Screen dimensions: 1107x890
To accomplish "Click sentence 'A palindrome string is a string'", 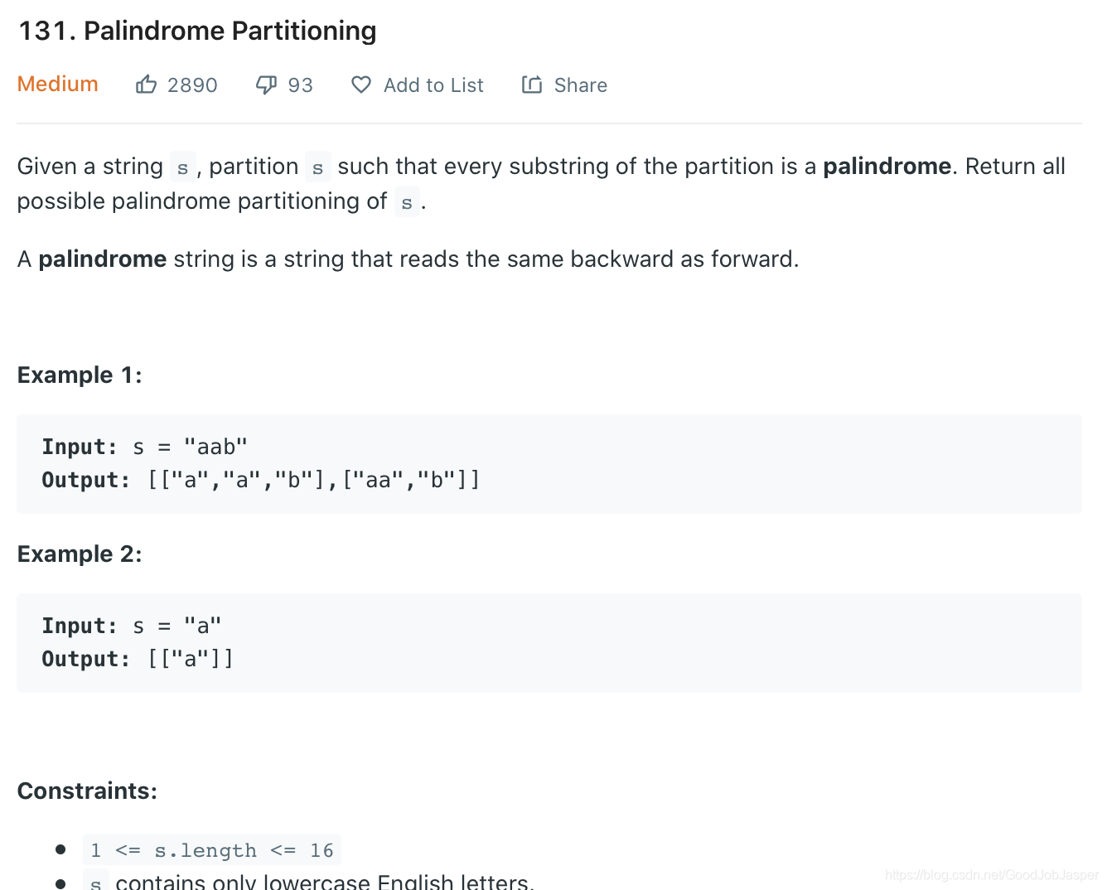I will pos(408,259).
